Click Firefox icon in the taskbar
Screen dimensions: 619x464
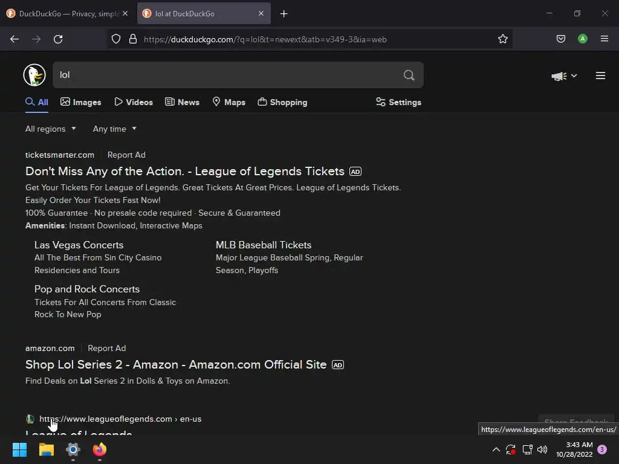100,449
